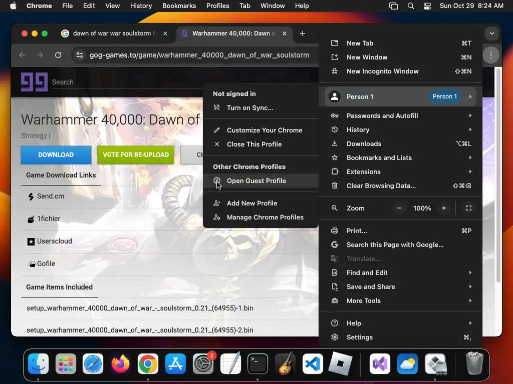Choose Close This Profile
This screenshot has height=384, width=513.
click(x=261, y=144)
